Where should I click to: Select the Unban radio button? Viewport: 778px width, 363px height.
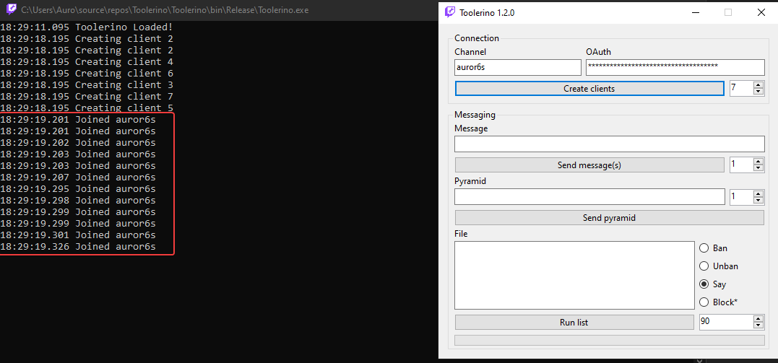pos(704,266)
